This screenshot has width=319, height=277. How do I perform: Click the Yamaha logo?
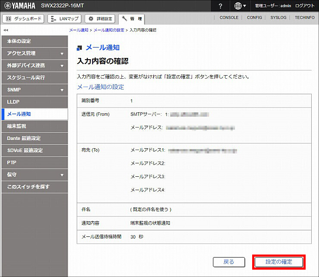19,6
